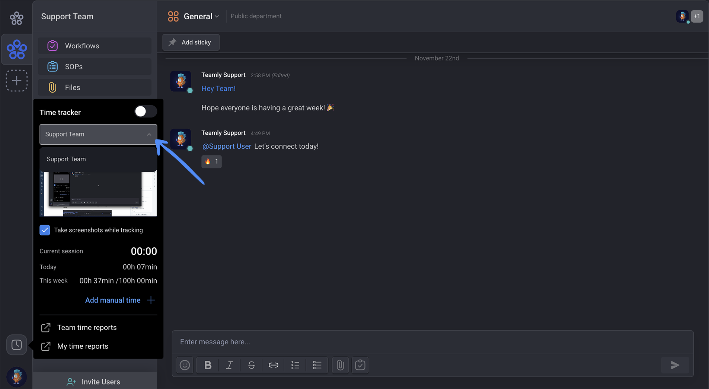The width and height of the screenshot is (709, 389).
Task: Select the blue Support Team workspace icon
Action: 17,49
